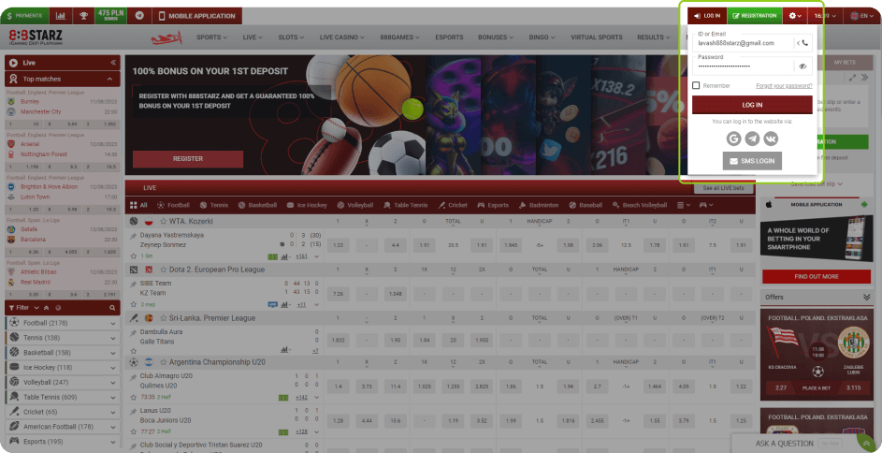Collapse the Offers section
Screen dimensions: 882x453
[x=866, y=297]
